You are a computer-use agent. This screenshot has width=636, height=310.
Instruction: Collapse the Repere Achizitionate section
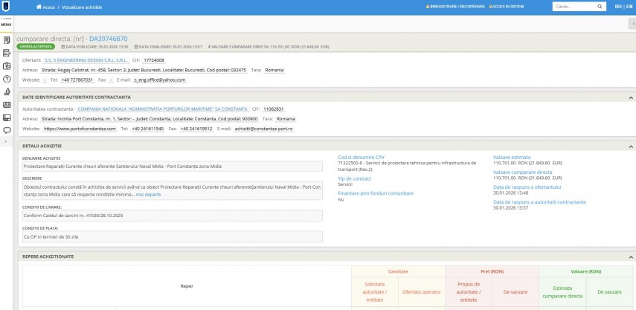coord(631,256)
